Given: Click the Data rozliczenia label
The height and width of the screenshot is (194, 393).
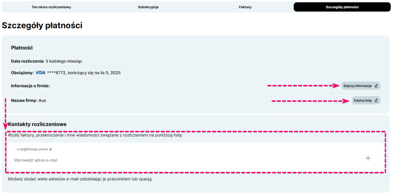Looking at the screenshot, I should point(28,61).
